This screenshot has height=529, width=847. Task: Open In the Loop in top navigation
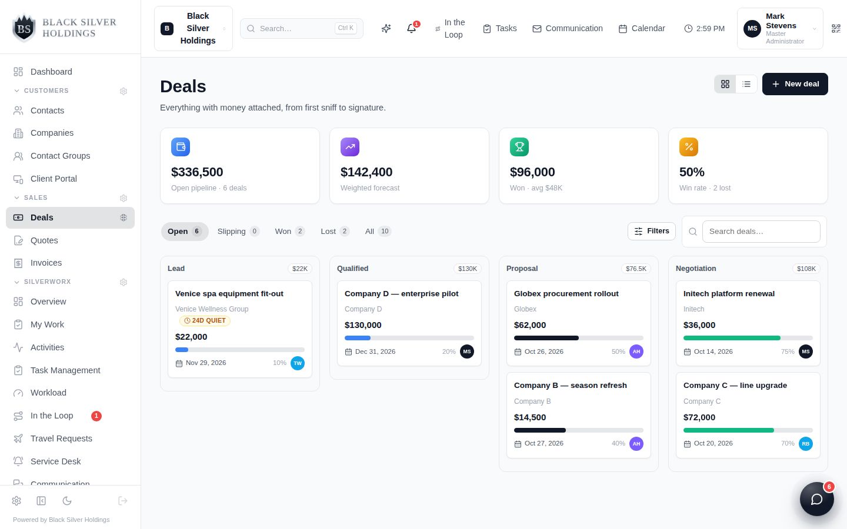450,28
